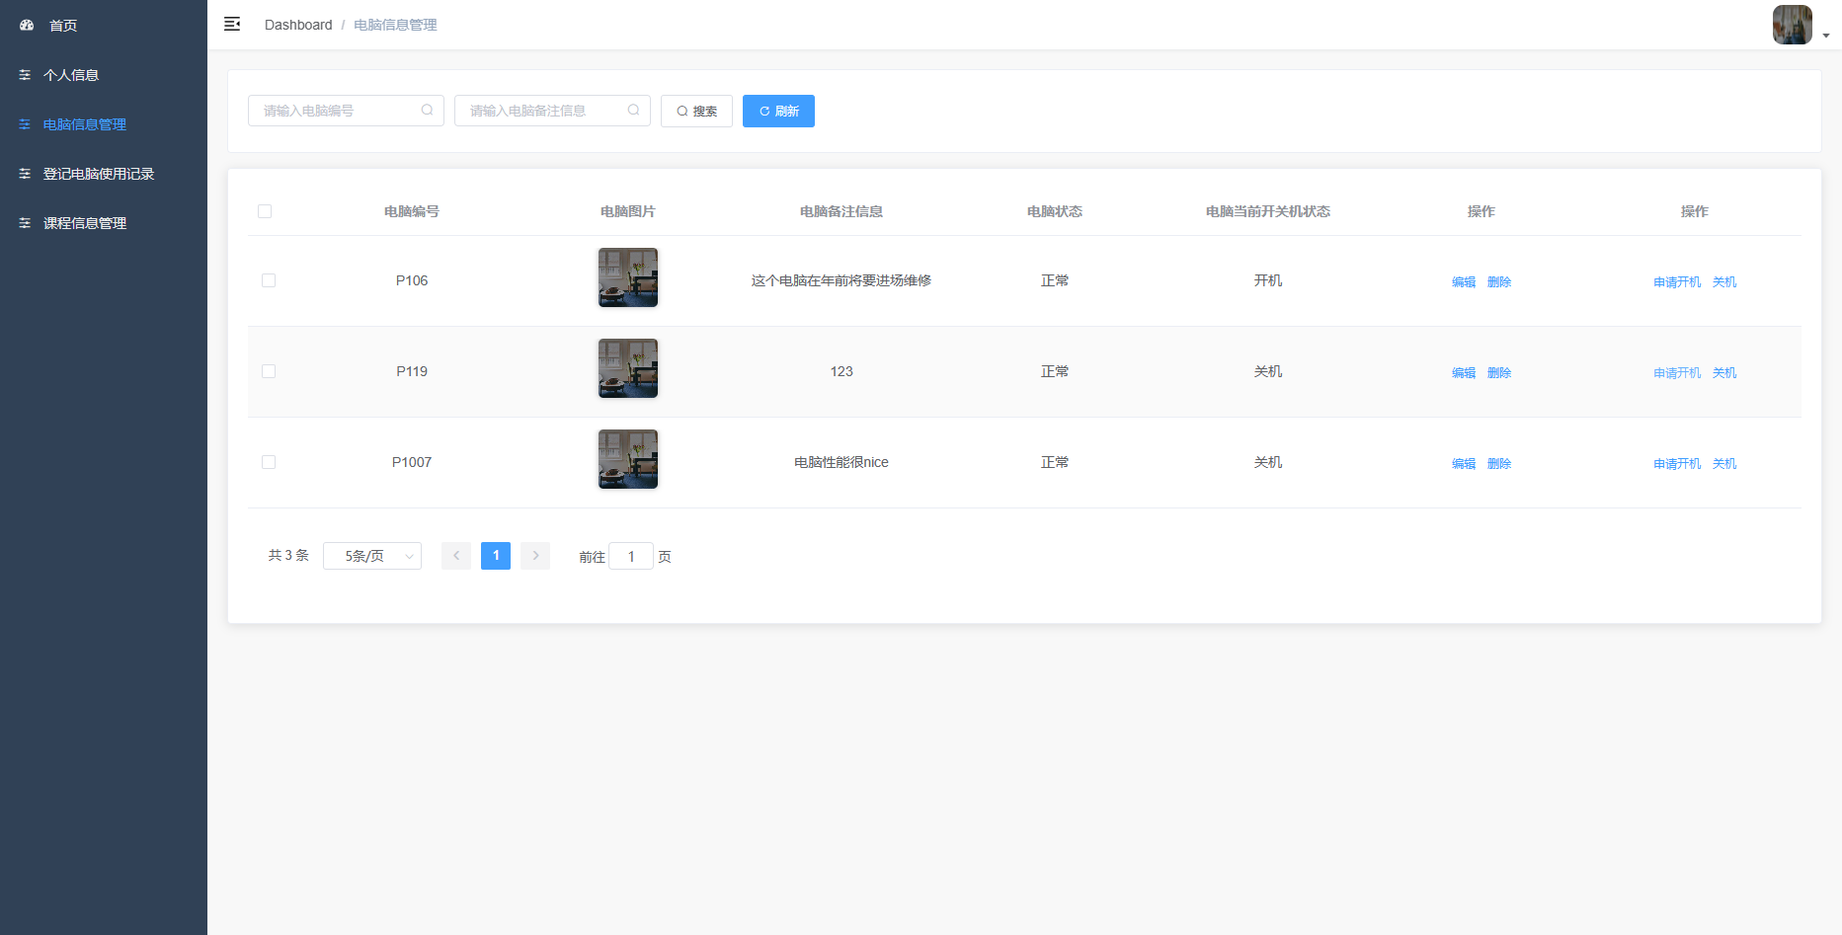
Task: Click the refresh icon on the 刷新 button
Action: pyautogui.click(x=763, y=111)
